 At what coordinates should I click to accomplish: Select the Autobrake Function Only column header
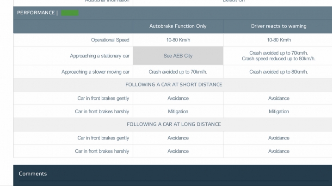pyautogui.click(x=178, y=26)
